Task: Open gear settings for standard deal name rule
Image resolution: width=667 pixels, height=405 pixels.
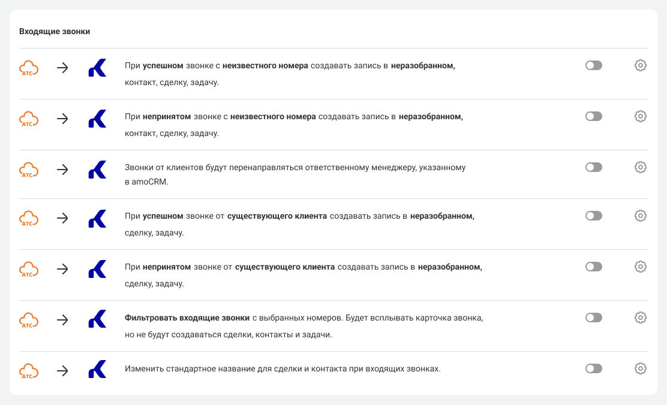Action: (x=640, y=368)
